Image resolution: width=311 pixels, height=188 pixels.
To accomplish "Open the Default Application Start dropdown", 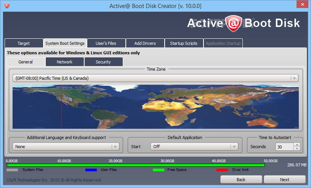I will (x=194, y=147).
